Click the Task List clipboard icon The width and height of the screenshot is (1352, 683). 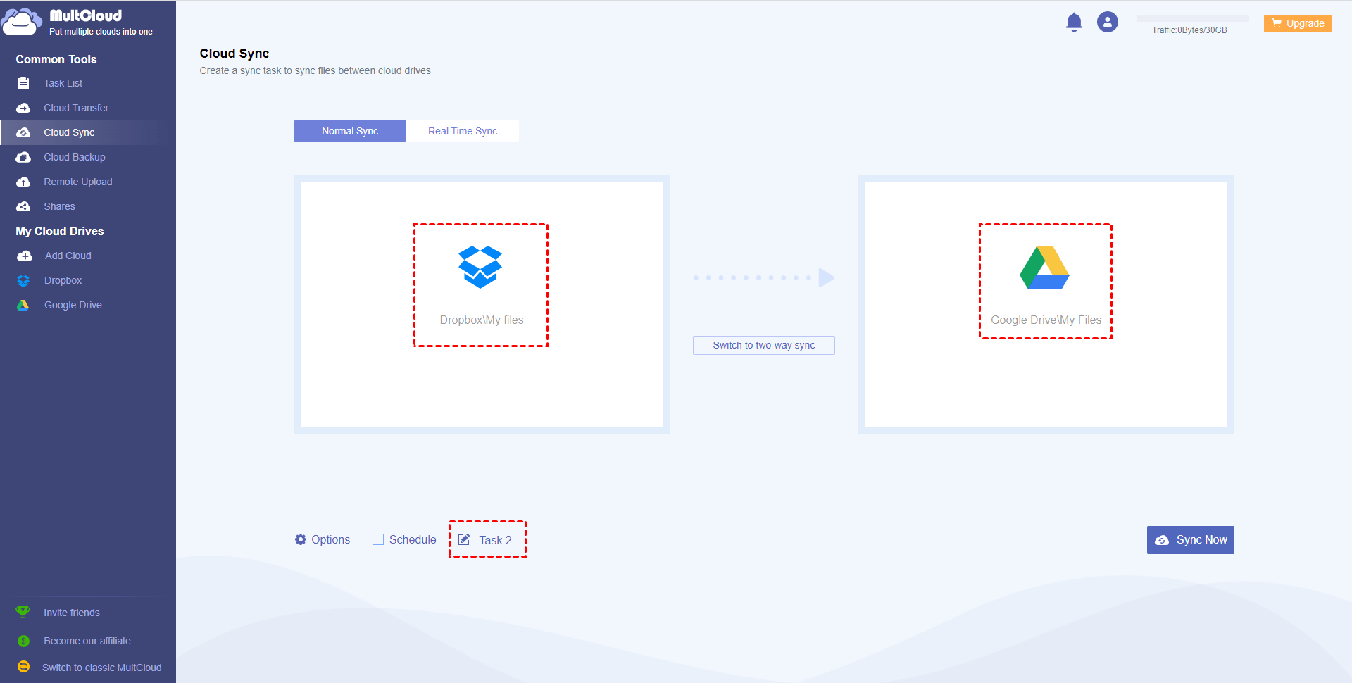pos(23,83)
